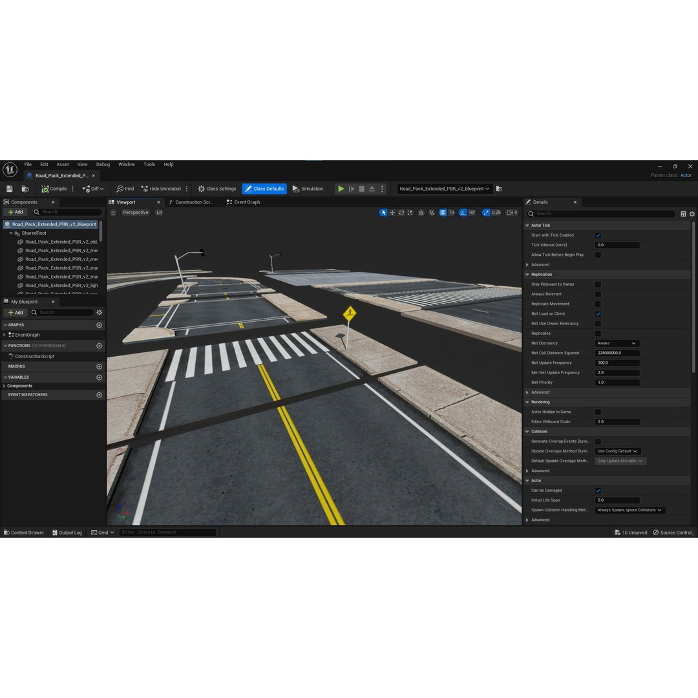The width and height of the screenshot is (698, 698).
Task: Collapse the Replication section in Details
Action: click(x=527, y=274)
